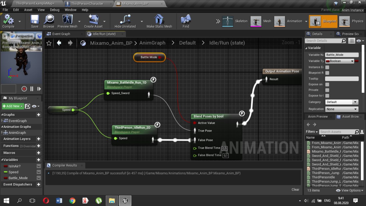Save the Mixamo_Anim_BP asset

coord(35,21)
